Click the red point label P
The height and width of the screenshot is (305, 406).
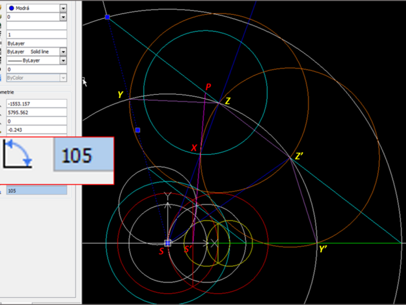click(x=208, y=87)
